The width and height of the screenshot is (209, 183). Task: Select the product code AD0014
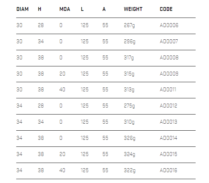click(x=168, y=138)
